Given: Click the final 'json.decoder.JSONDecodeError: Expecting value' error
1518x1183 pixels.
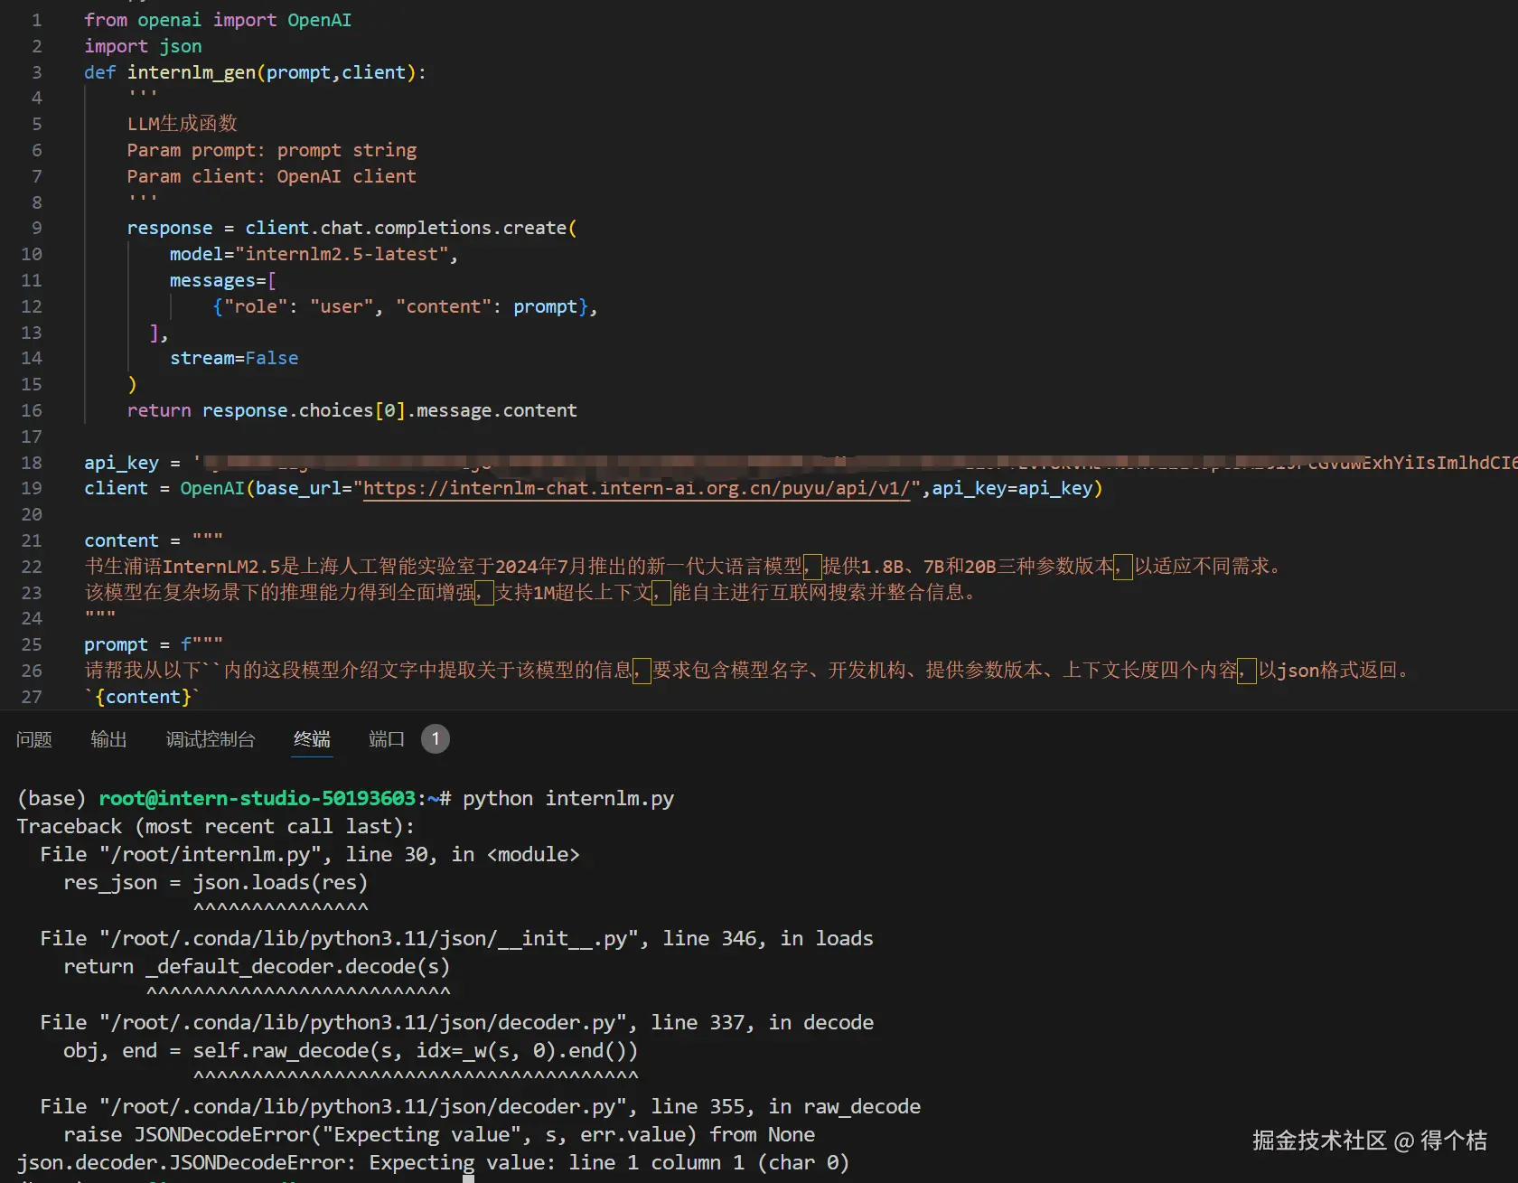Looking at the screenshot, I should (x=433, y=1163).
